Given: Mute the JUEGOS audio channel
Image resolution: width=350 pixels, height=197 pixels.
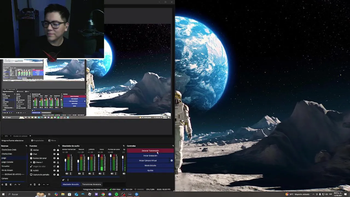Looking at the screenshot, I should [x=89, y=173].
